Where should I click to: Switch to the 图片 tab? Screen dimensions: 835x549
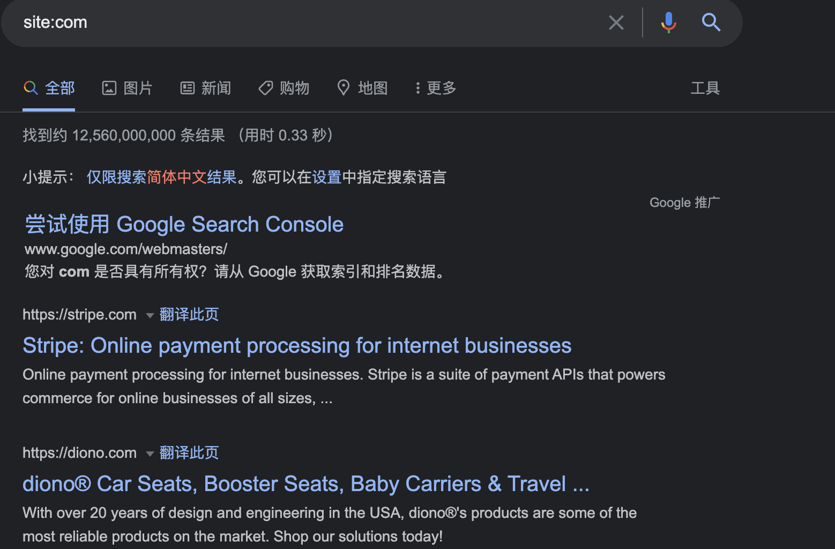128,88
